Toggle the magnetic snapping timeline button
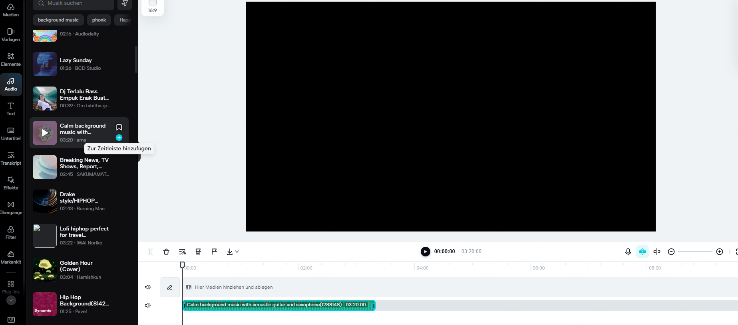 pyautogui.click(x=643, y=252)
